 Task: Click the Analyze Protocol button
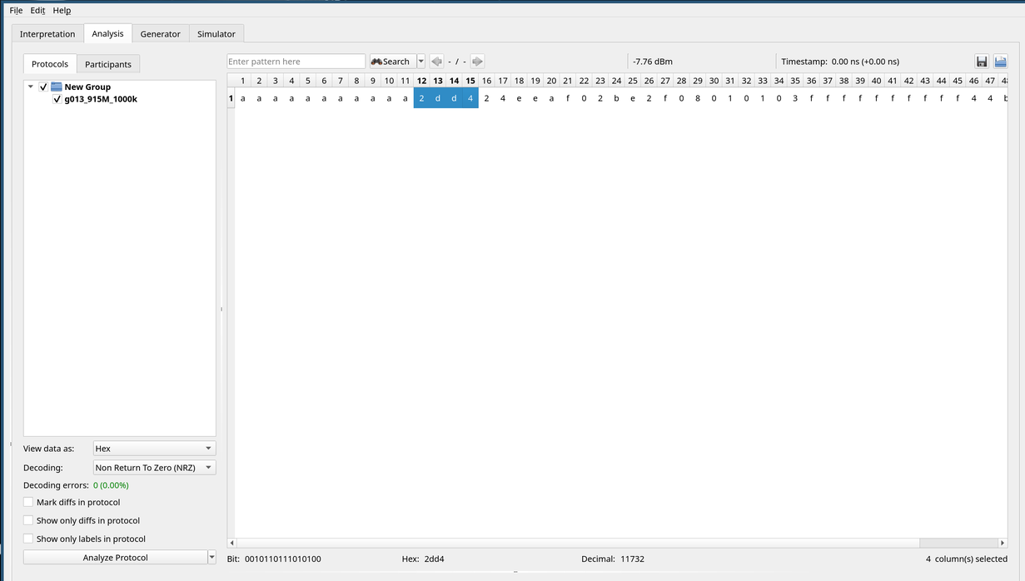click(115, 558)
